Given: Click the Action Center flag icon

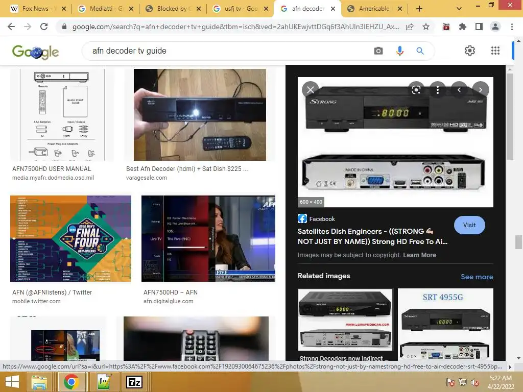Looking at the screenshot, I should click(x=450, y=382).
